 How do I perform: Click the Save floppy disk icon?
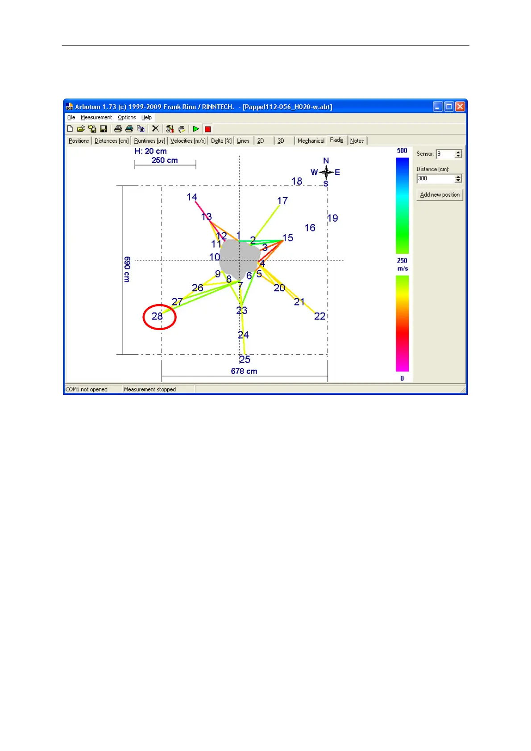pos(104,129)
